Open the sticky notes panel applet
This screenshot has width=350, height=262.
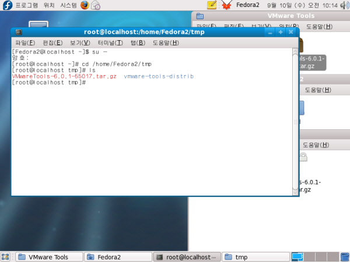coord(212,5)
